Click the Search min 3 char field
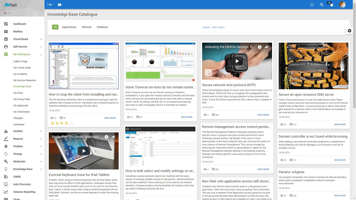The height and width of the screenshot is (200, 356). 274,27
